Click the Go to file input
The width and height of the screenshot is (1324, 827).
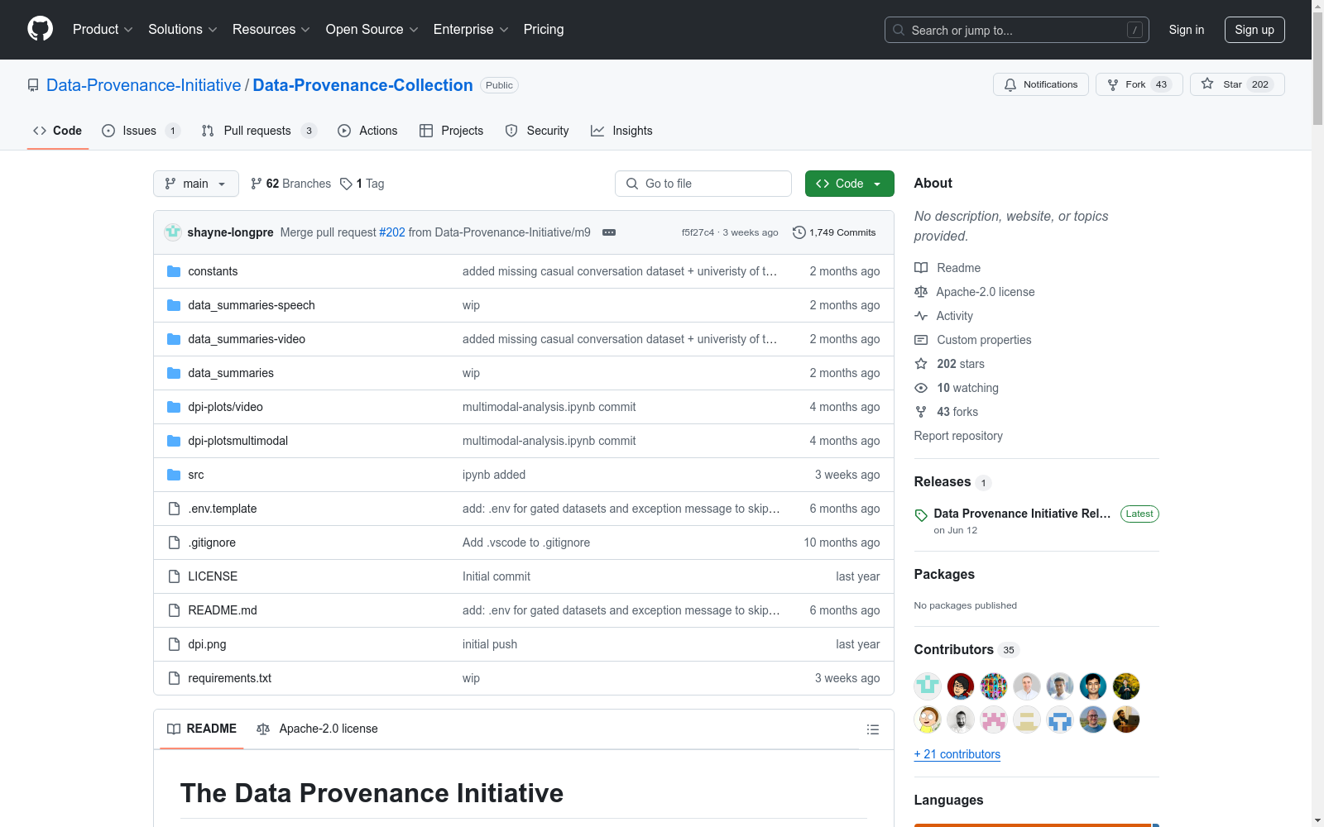tap(703, 184)
